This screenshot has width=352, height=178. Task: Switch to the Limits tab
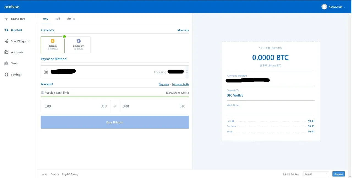pos(71,19)
